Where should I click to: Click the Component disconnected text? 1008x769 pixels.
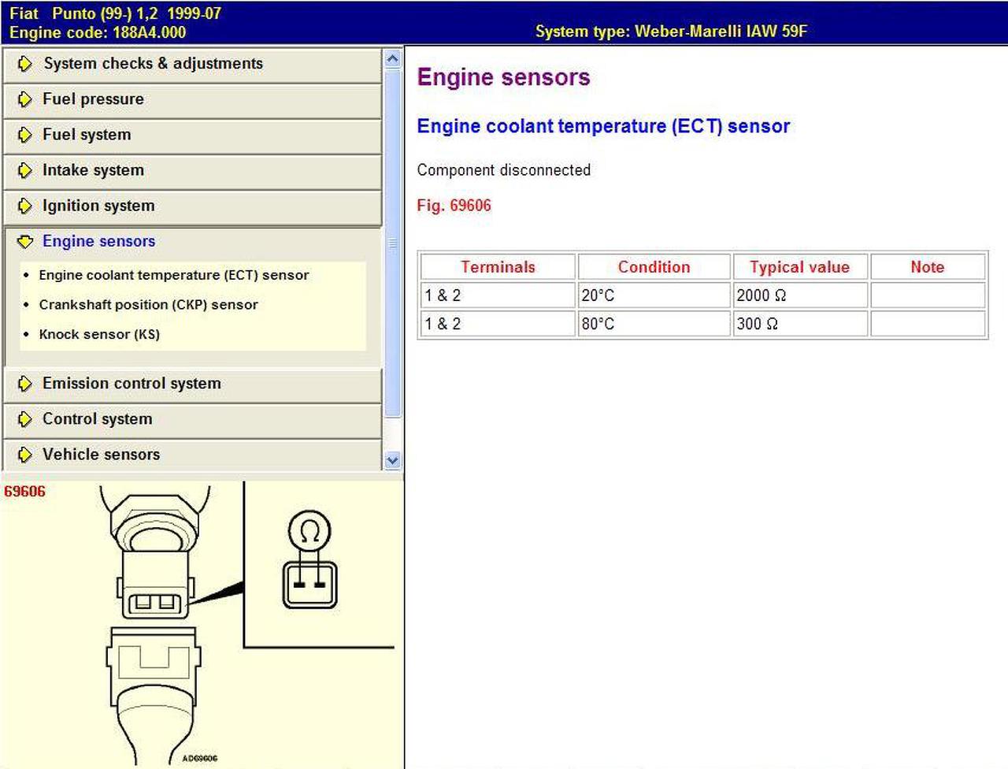[x=504, y=170]
